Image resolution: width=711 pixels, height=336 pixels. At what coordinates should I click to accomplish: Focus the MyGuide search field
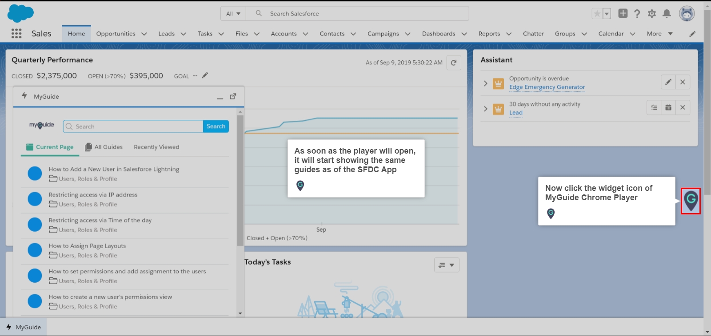pyautogui.click(x=133, y=126)
